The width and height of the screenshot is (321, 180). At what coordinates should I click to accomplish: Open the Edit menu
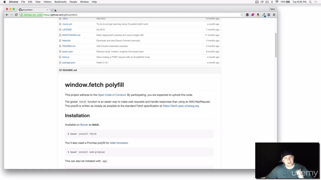click(x=30, y=2)
